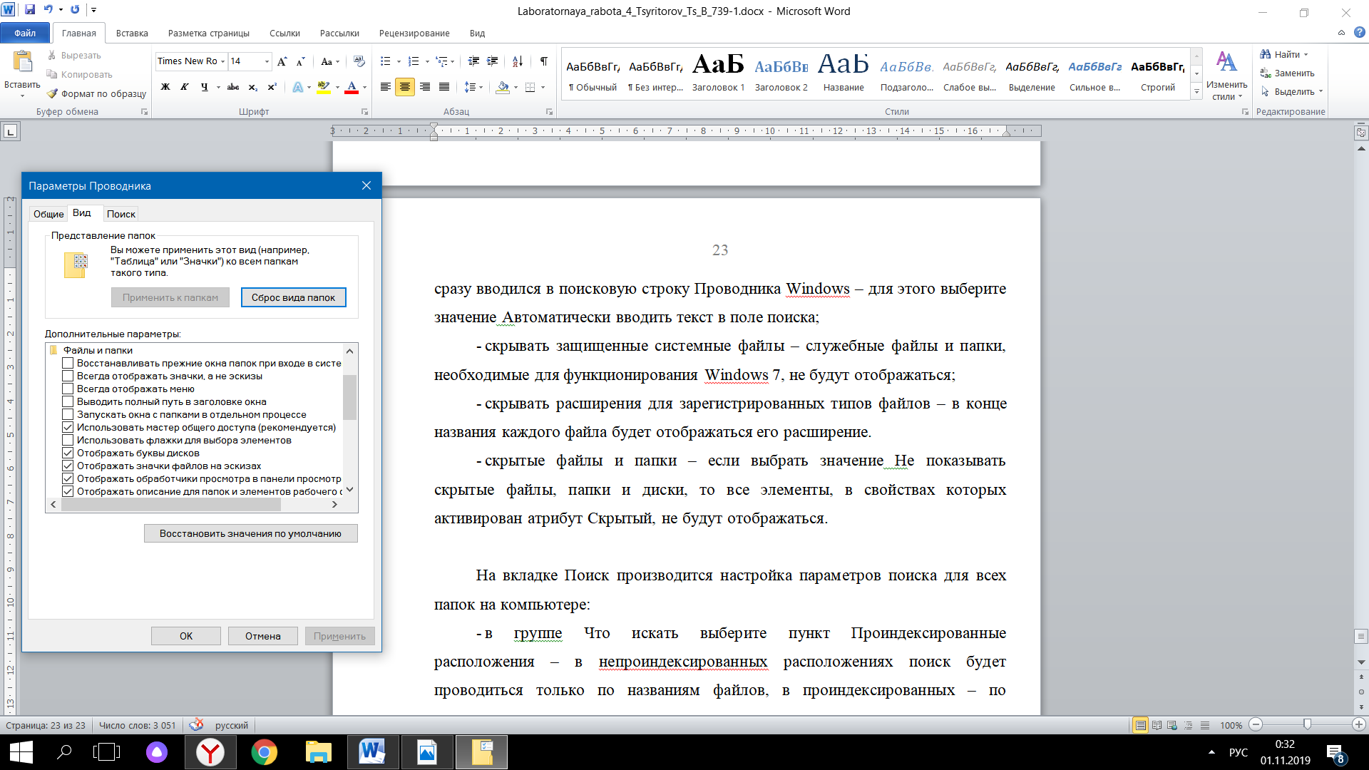Open the font name dropdown Times New Roman
Viewport: 1369px width, 770px height.
222,61
